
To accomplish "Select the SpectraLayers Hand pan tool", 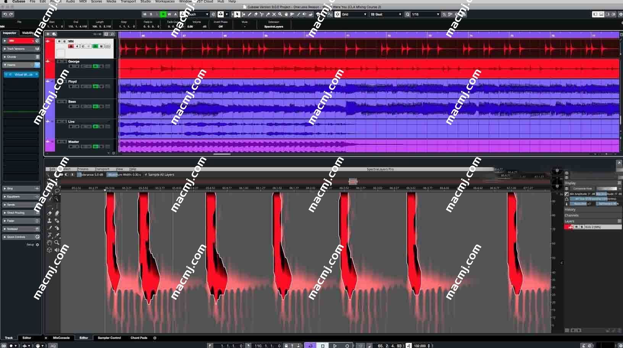I will (49, 243).
